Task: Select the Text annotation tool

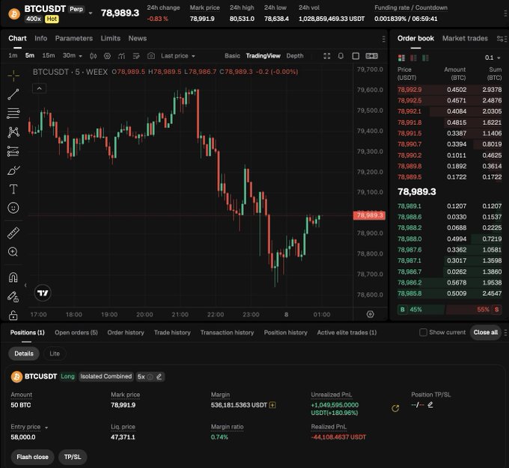Action: [13, 188]
